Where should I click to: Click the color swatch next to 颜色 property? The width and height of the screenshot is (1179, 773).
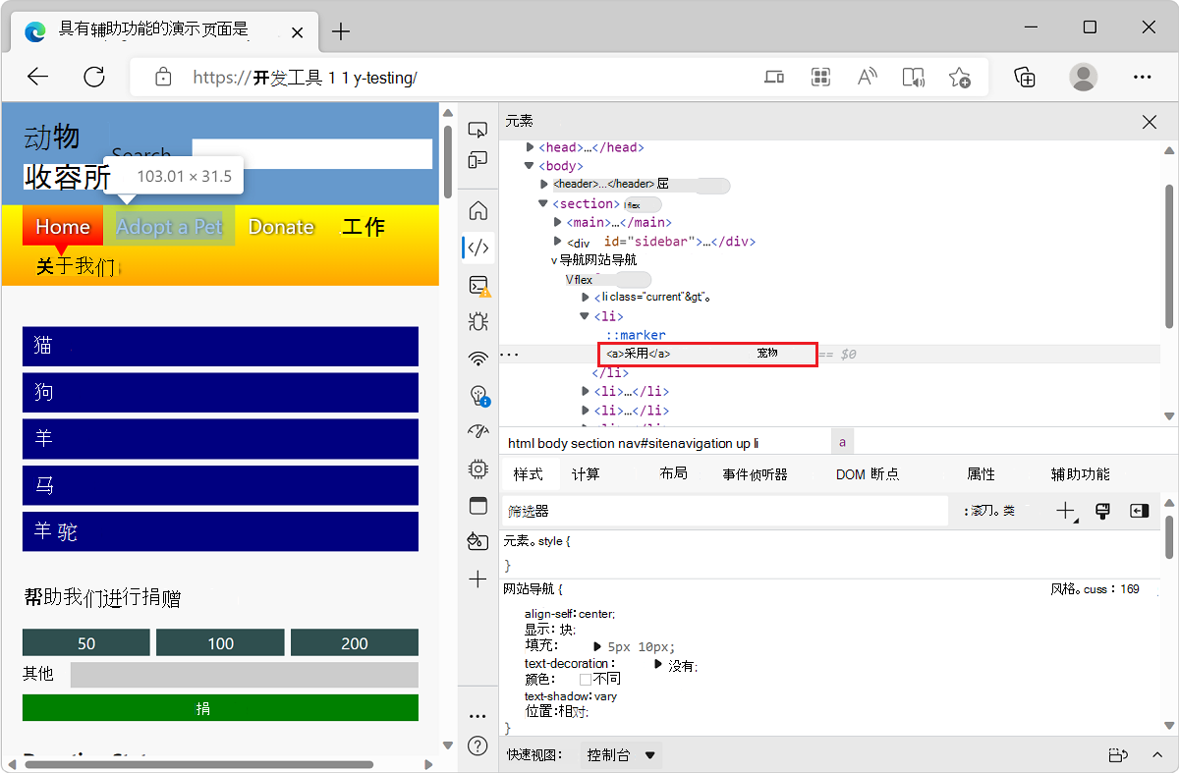pos(584,677)
